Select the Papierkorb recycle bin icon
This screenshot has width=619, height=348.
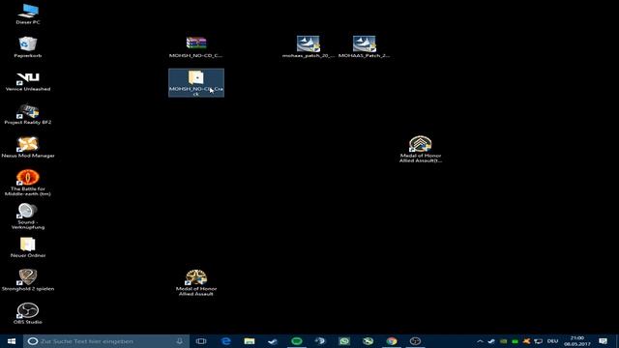(28, 47)
